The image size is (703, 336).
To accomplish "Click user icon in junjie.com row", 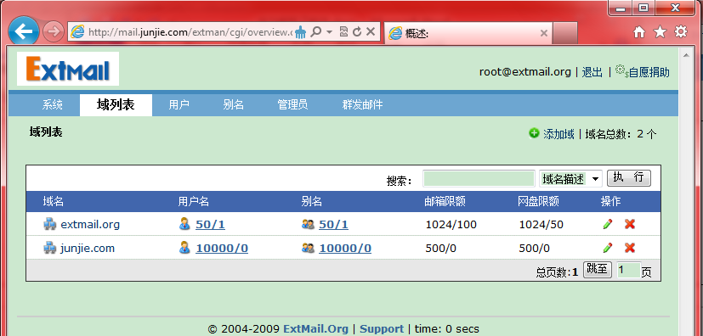I will [184, 248].
